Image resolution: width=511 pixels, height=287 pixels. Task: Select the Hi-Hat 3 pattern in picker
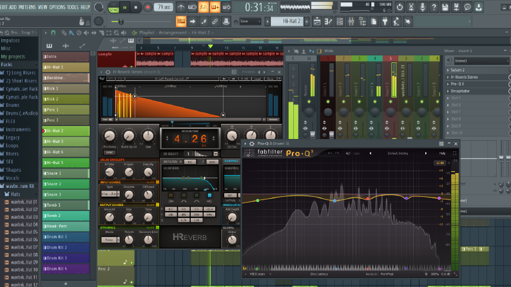tap(66, 142)
